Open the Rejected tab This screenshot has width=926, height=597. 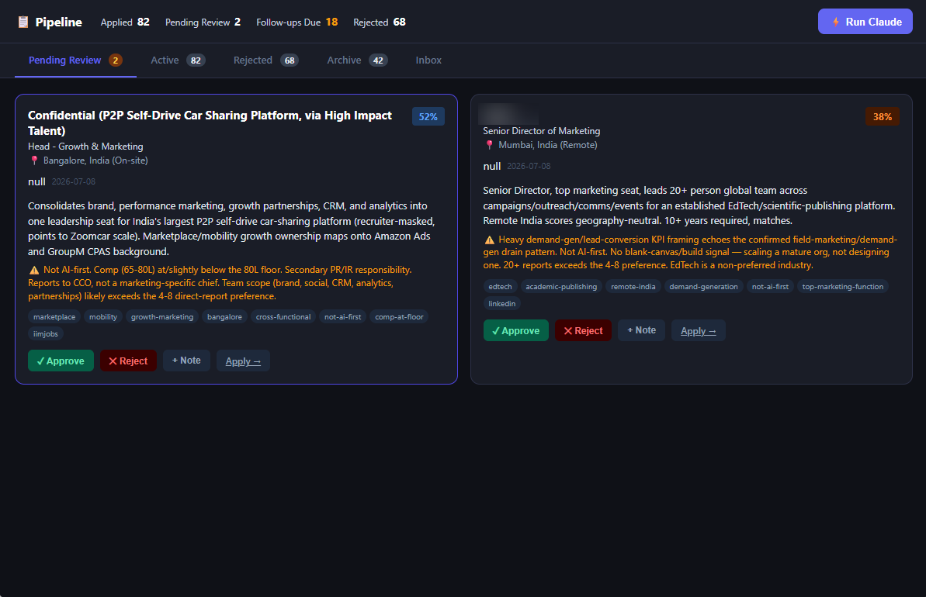(265, 60)
